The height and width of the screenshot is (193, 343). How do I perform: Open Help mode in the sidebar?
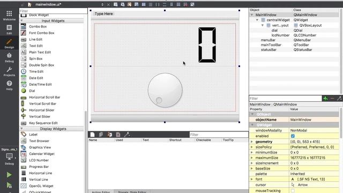pos(9,86)
